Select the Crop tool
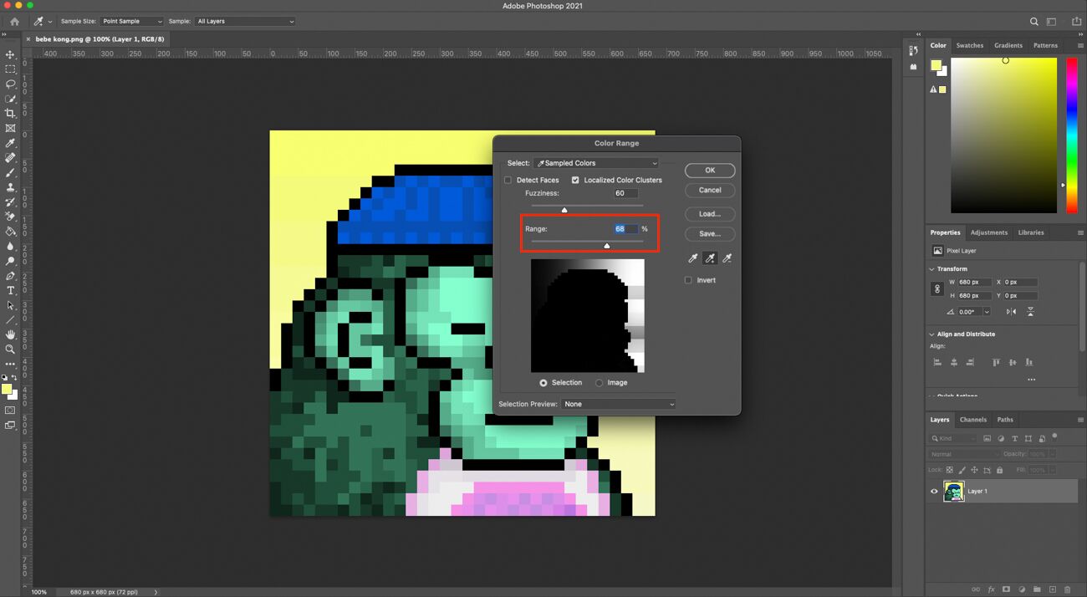Screen dimensions: 1087x597 click(x=11, y=114)
